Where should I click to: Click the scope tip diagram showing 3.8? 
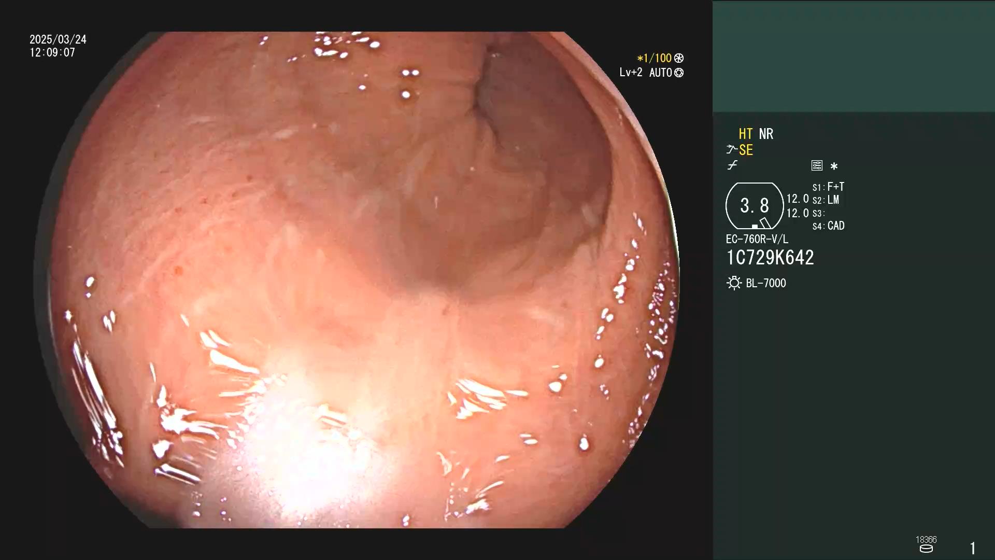coord(755,206)
